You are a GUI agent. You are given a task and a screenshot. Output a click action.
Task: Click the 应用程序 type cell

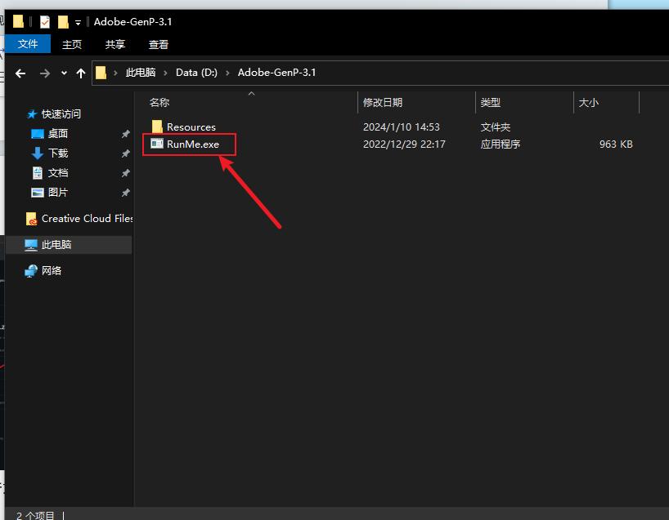pyautogui.click(x=501, y=144)
